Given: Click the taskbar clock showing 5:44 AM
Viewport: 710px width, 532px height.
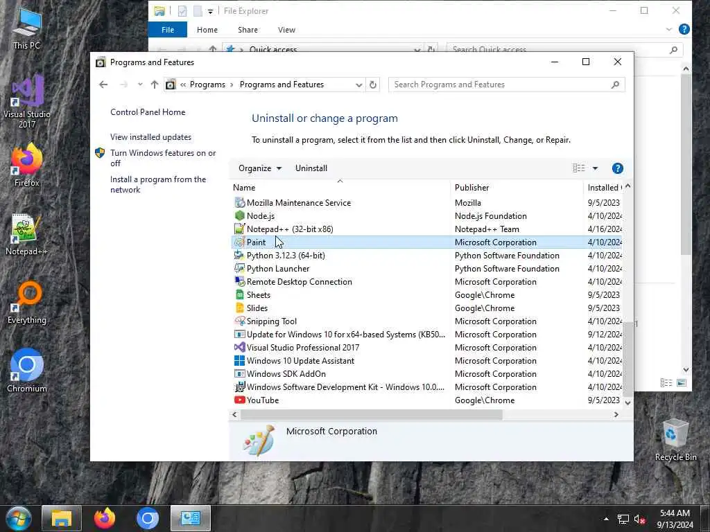Looking at the screenshot, I should 675,519.
